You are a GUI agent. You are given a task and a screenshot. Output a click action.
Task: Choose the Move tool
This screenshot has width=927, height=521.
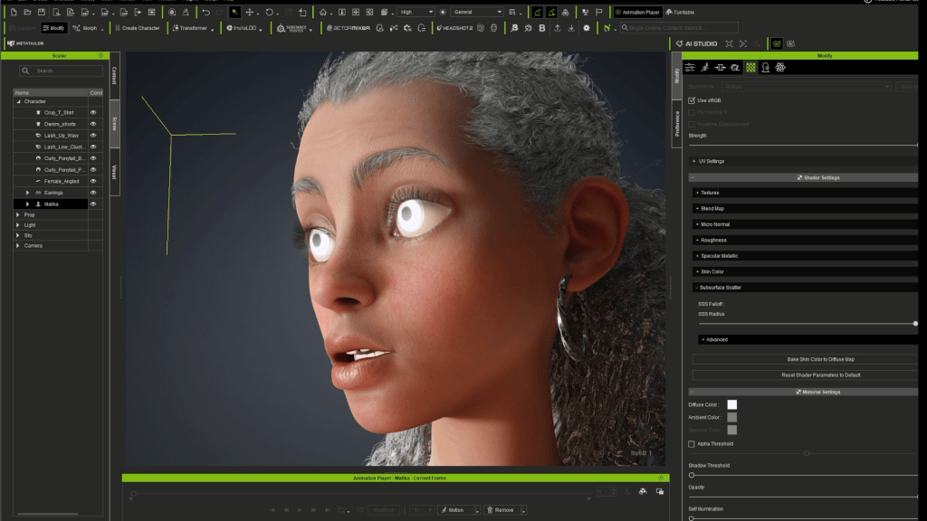250,12
